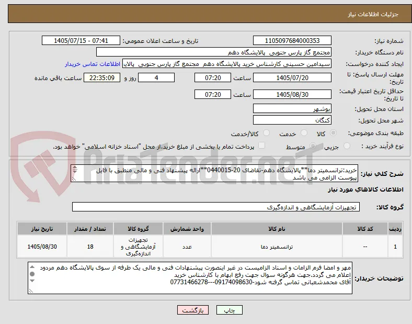The image size is (412, 324).
Task: Select the متوسط purchase type radio
Action: pyautogui.click(x=313, y=146)
